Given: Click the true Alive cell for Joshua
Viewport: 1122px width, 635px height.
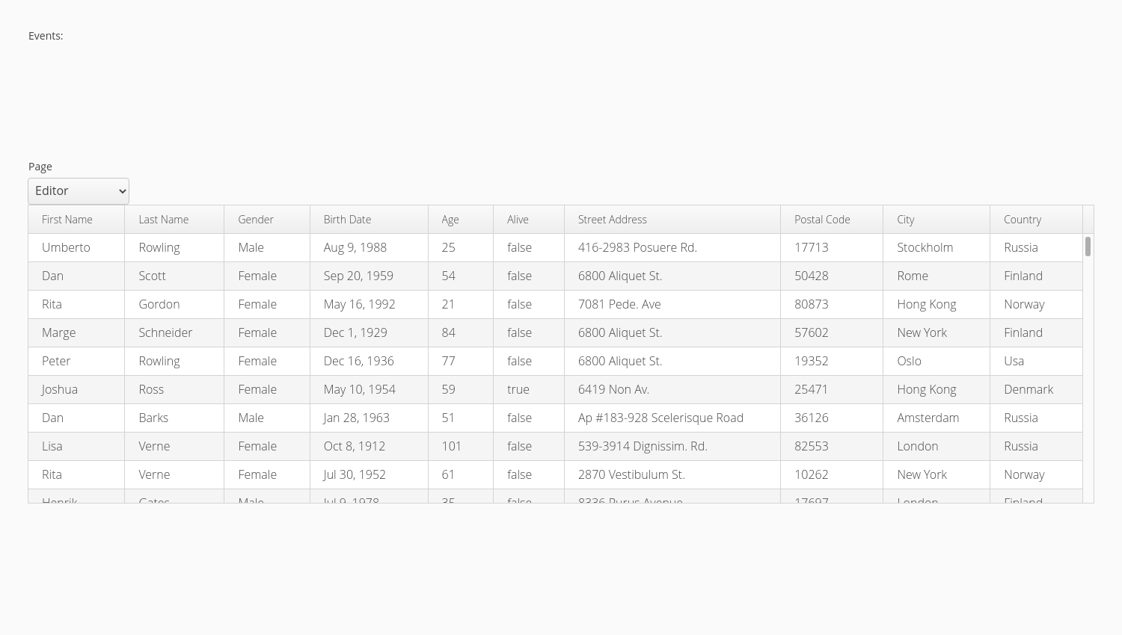Looking at the screenshot, I should pyautogui.click(x=529, y=390).
